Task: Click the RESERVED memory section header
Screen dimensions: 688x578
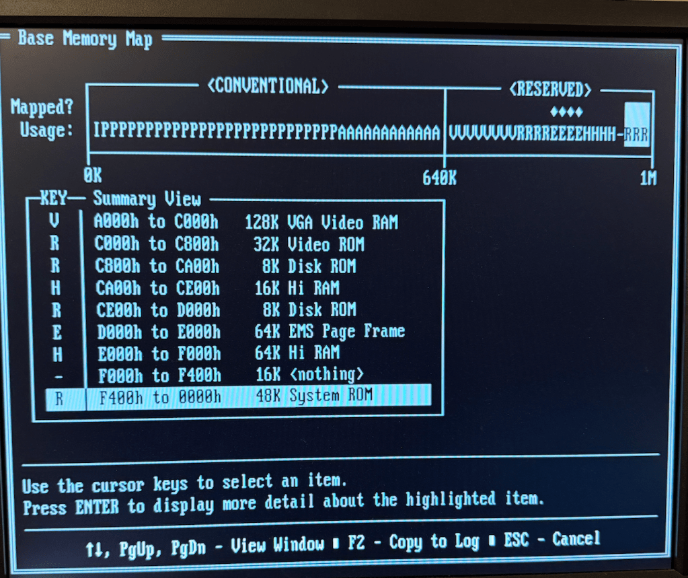Action: point(550,89)
